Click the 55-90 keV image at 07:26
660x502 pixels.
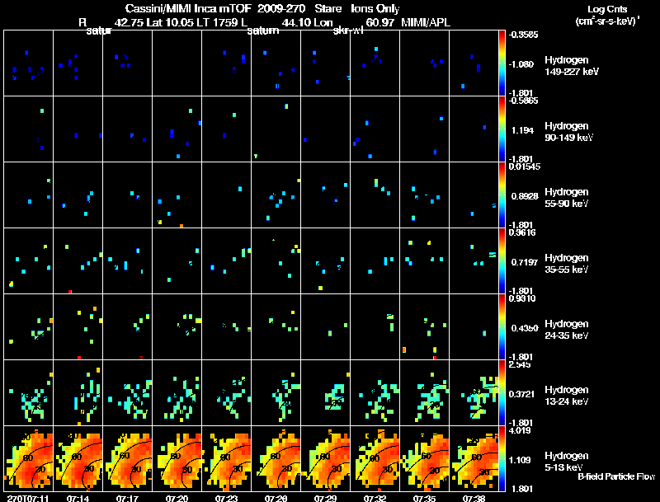point(276,195)
